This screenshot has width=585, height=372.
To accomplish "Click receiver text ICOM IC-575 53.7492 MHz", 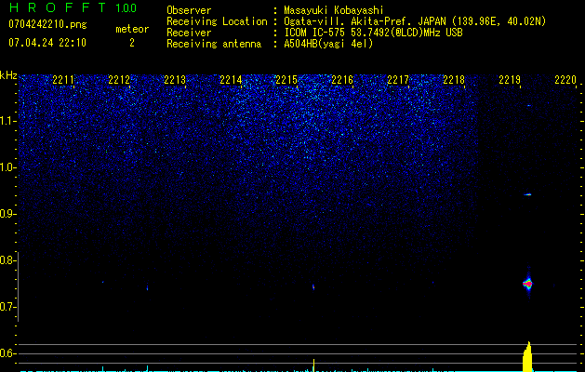I will [373, 33].
